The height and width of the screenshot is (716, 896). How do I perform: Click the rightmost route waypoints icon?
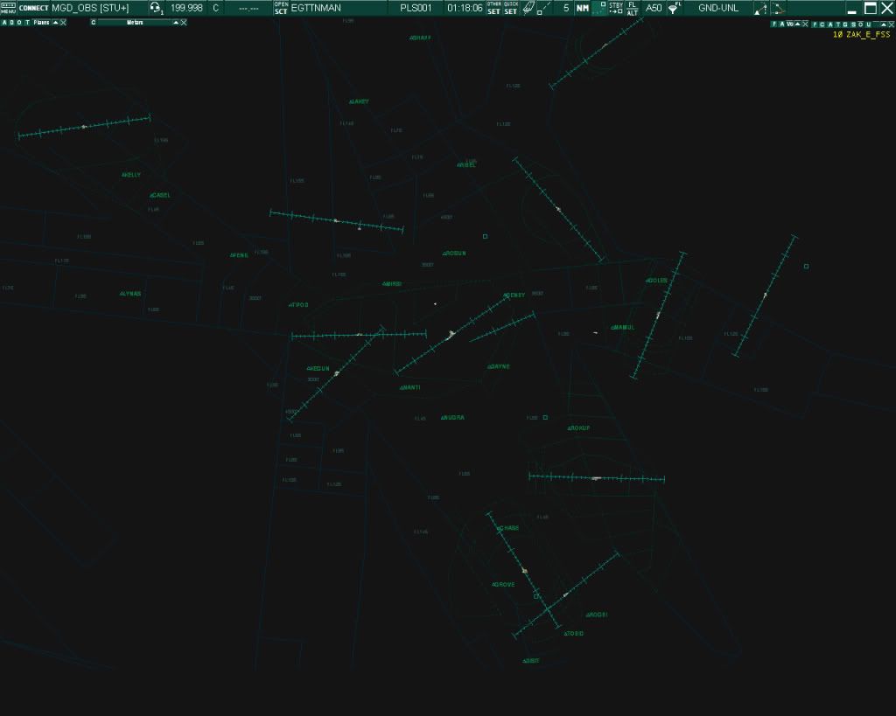pyautogui.click(x=778, y=8)
